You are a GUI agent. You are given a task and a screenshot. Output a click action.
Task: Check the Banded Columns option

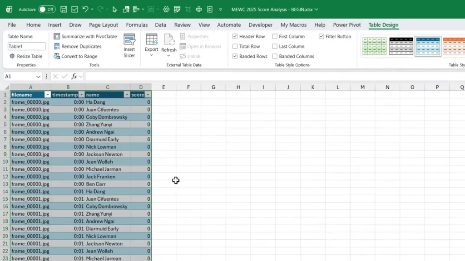(x=275, y=57)
